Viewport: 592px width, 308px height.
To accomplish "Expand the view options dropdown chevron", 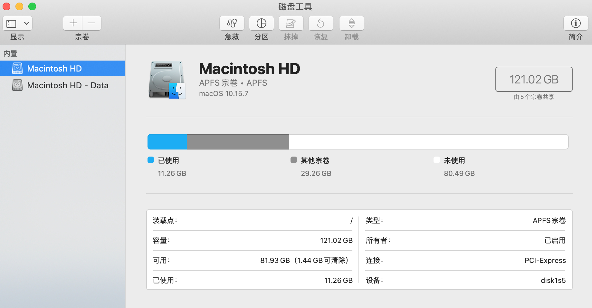I will point(26,23).
